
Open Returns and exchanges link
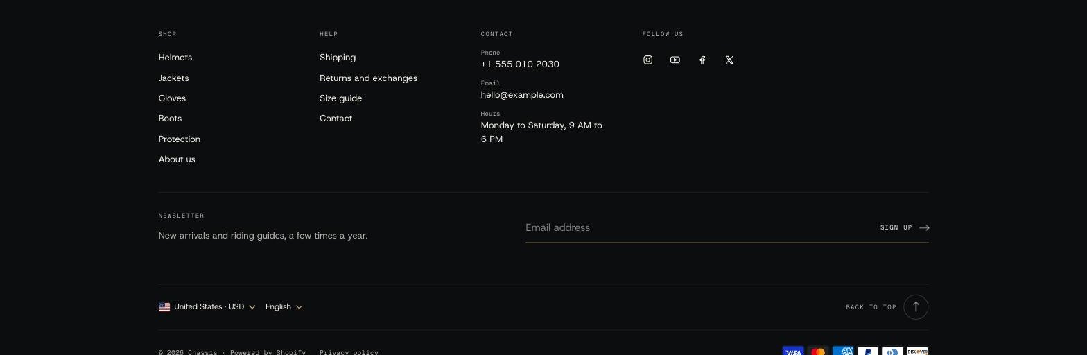click(x=368, y=78)
